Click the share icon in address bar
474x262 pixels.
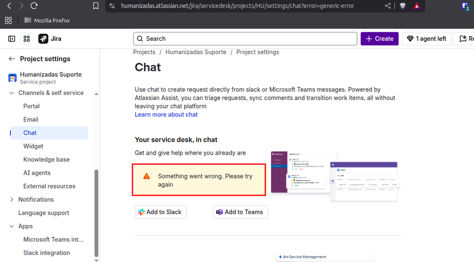[388, 6]
